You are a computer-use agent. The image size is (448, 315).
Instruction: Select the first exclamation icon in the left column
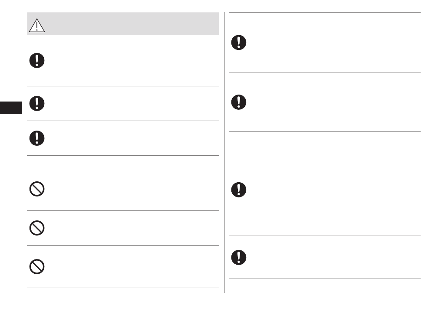pyautogui.click(x=37, y=61)
